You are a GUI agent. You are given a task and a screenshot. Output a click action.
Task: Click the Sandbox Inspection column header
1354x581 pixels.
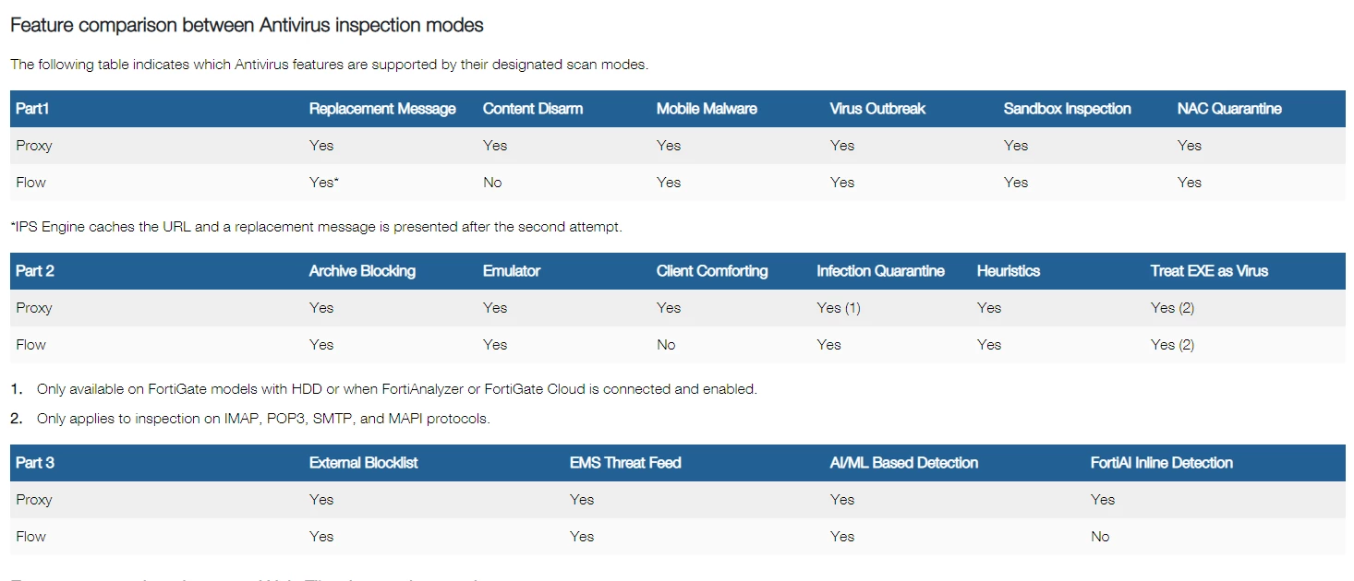coord(1068,109)
